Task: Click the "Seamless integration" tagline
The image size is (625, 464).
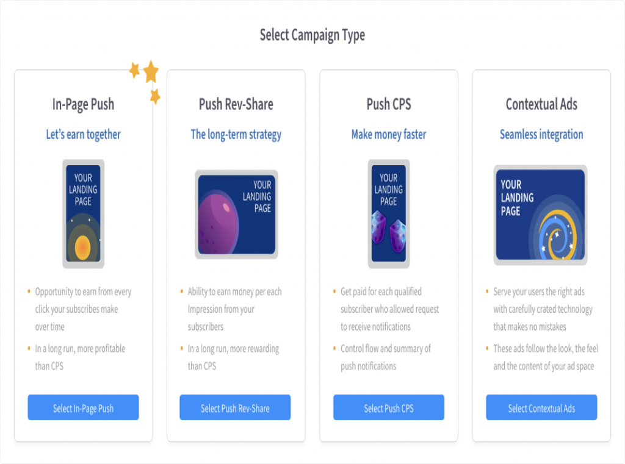Action: (541, 134)
